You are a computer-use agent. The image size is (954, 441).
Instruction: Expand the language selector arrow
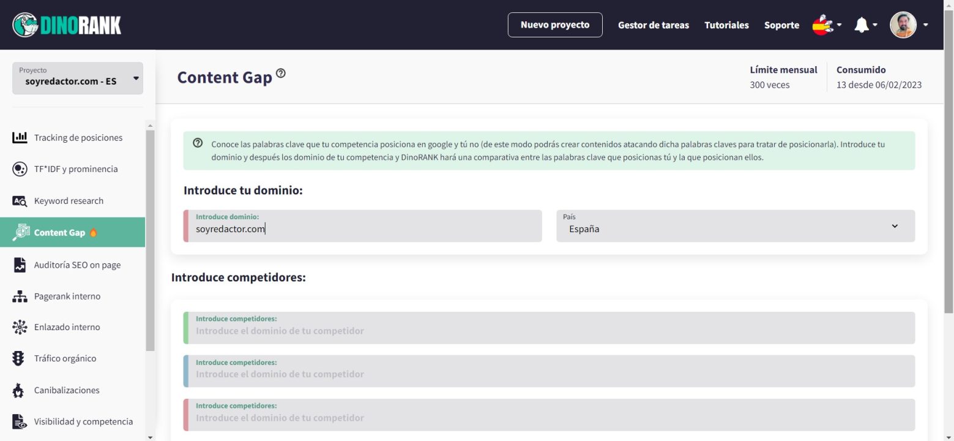[840, 25]
